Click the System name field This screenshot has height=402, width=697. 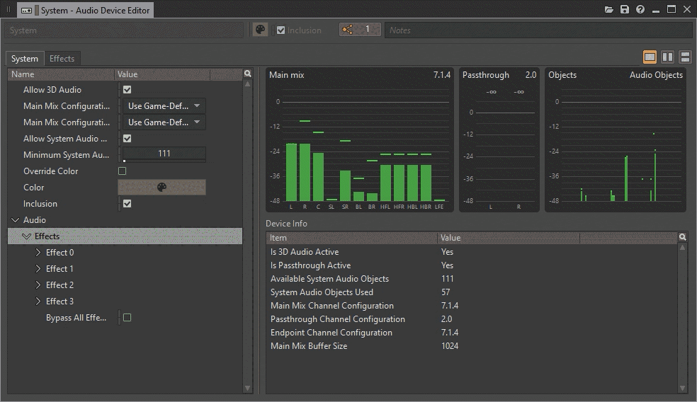tap(125, 30)
